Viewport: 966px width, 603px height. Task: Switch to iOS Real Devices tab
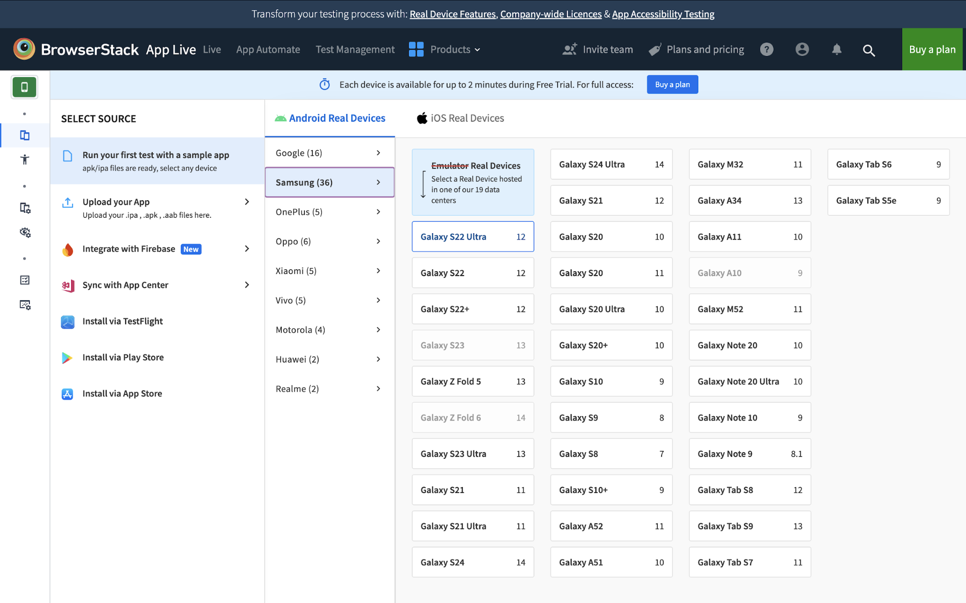coord(460,118)
